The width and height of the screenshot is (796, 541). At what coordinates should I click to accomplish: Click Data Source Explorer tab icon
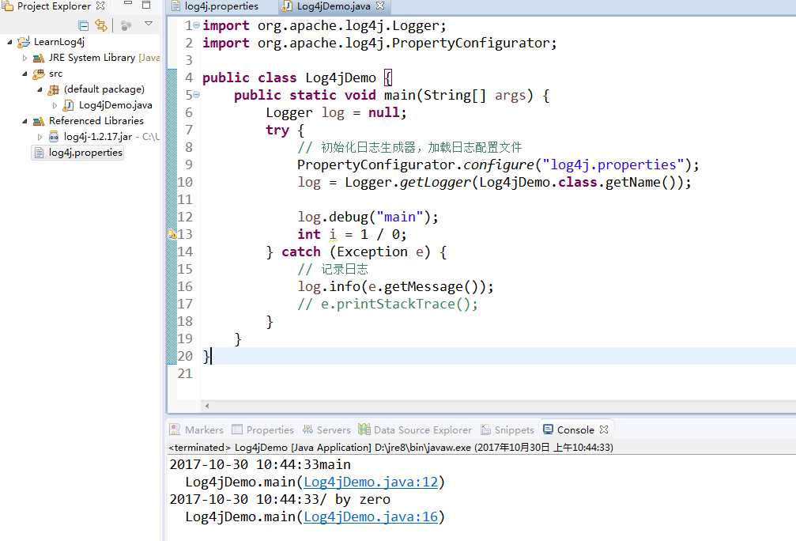[x=364, y=429]
